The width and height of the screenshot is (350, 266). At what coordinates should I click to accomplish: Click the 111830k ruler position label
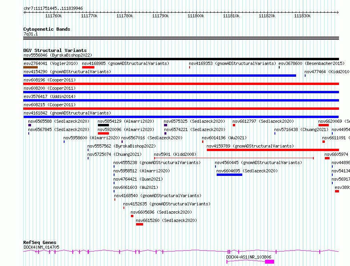click(x=302, y=16)
